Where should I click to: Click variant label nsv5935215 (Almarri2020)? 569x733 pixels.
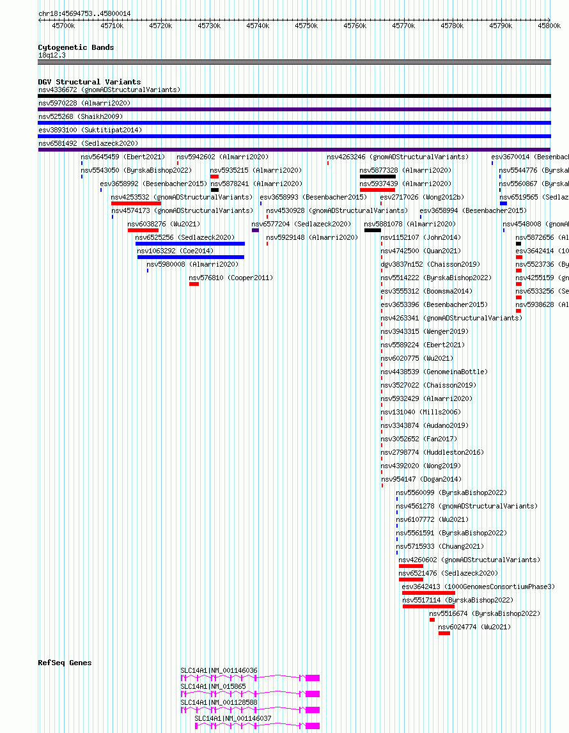pyautogui.click(x=256, y=170)
